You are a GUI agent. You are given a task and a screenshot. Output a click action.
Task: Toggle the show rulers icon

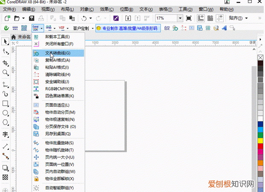click(201, 18)
